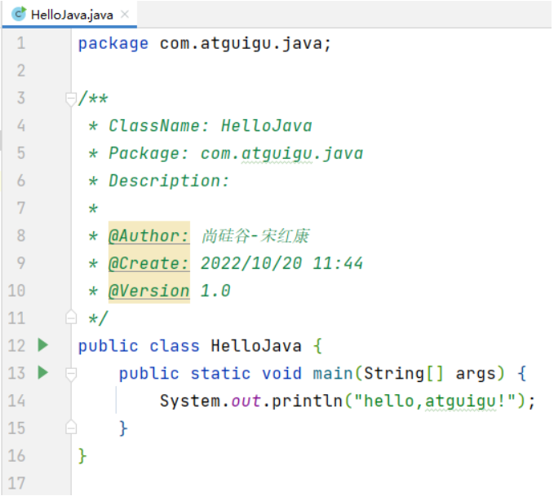The width and height of the screenshot is (554, 496).
Task: Click the highlighted @Version tag
Action: point(148,291)
